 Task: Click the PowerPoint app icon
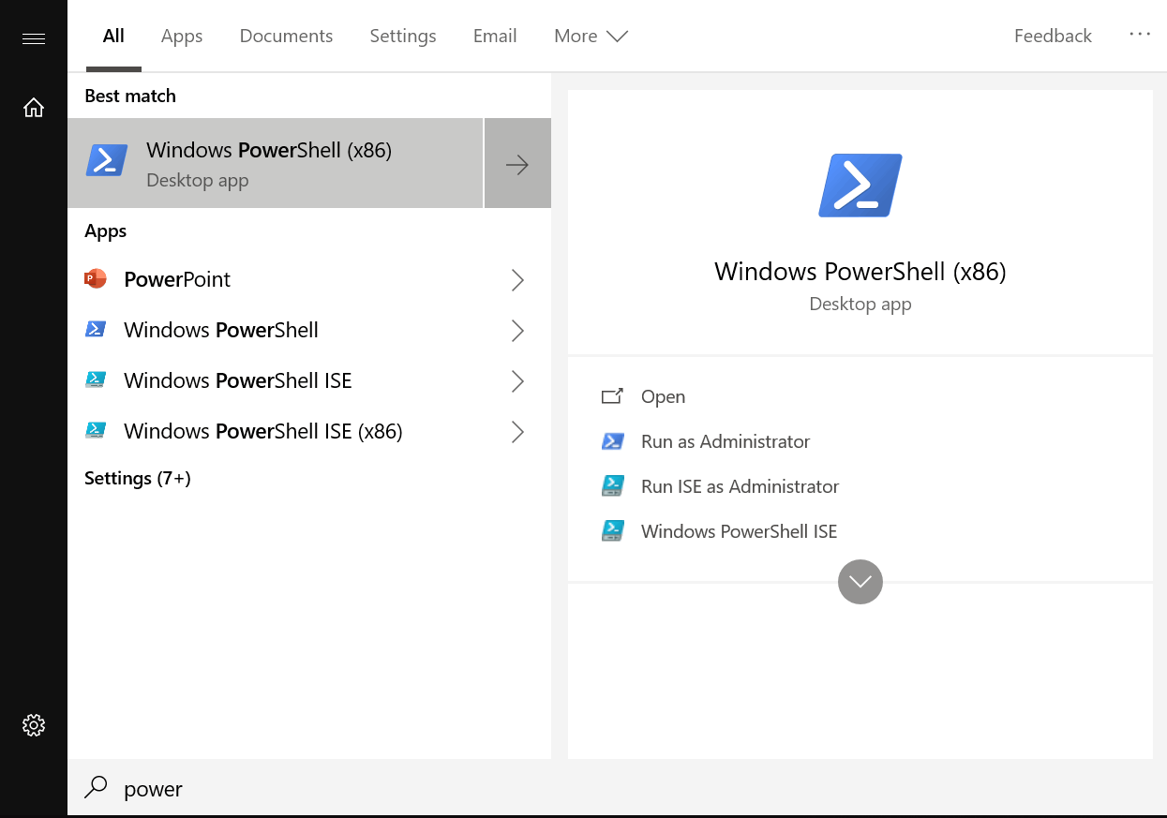click(x=96, y=279)
